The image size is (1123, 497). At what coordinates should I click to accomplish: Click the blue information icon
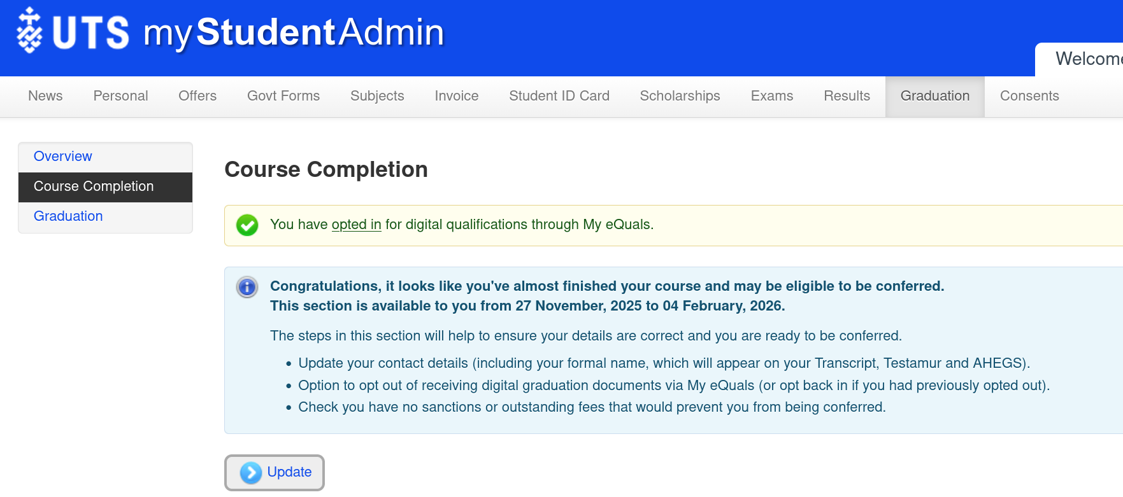tap(247, 287)
